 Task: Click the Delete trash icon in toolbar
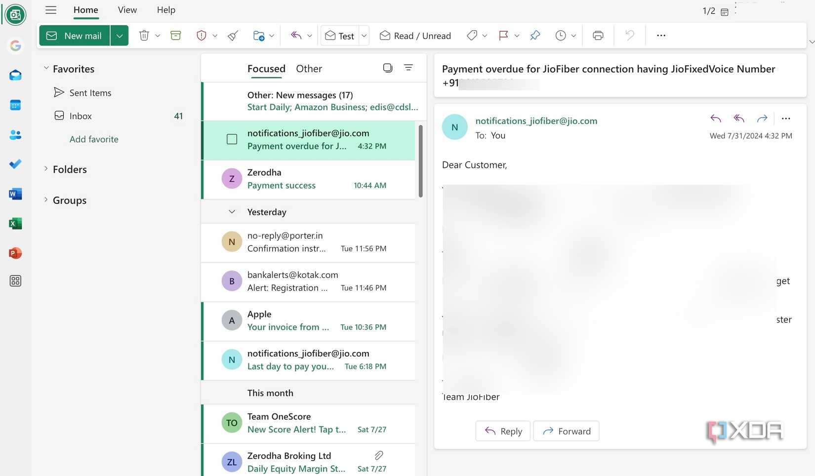coord(144,36)
